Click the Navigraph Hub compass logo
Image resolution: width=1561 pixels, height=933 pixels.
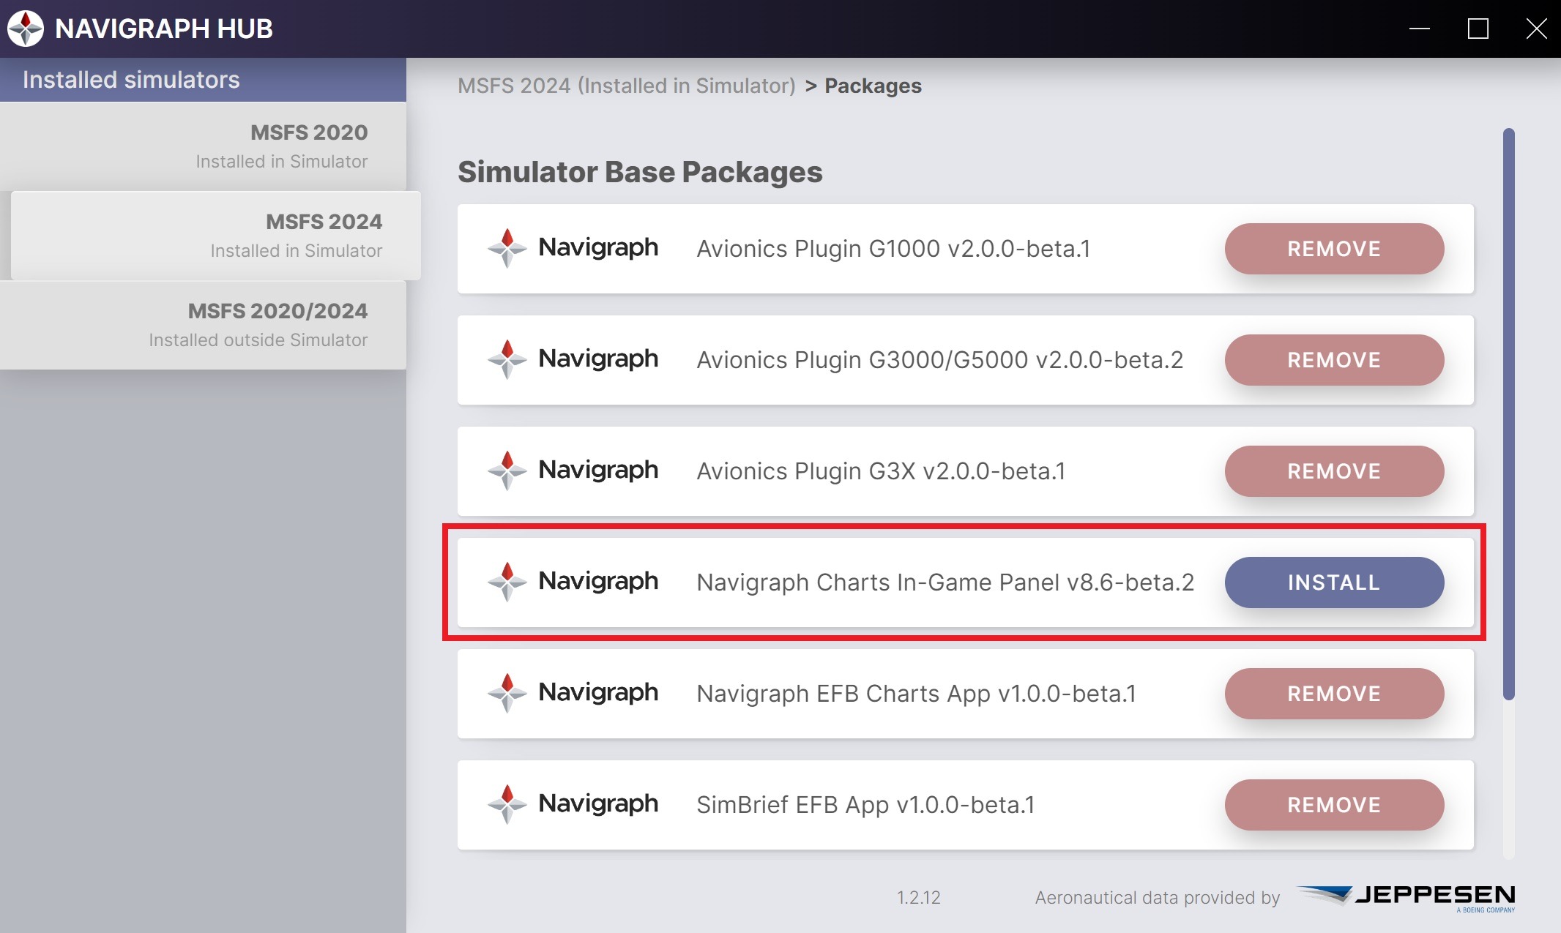(26, 29)
